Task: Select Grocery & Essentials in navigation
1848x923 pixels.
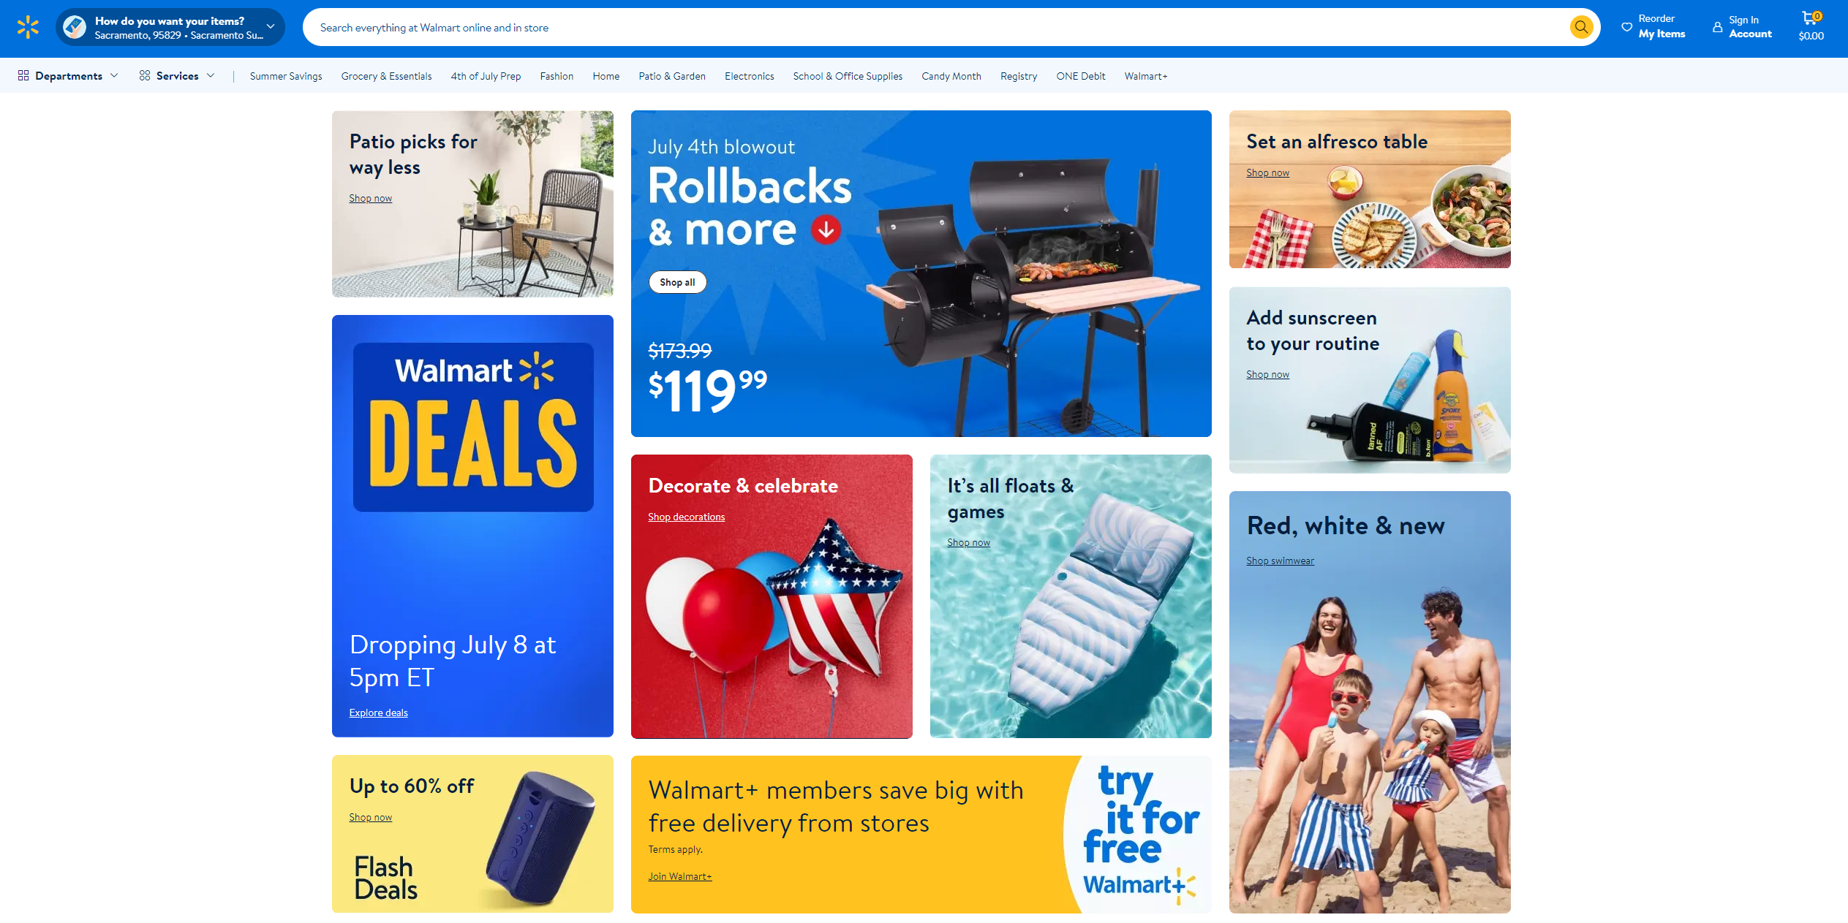Action: pos(386,76)
